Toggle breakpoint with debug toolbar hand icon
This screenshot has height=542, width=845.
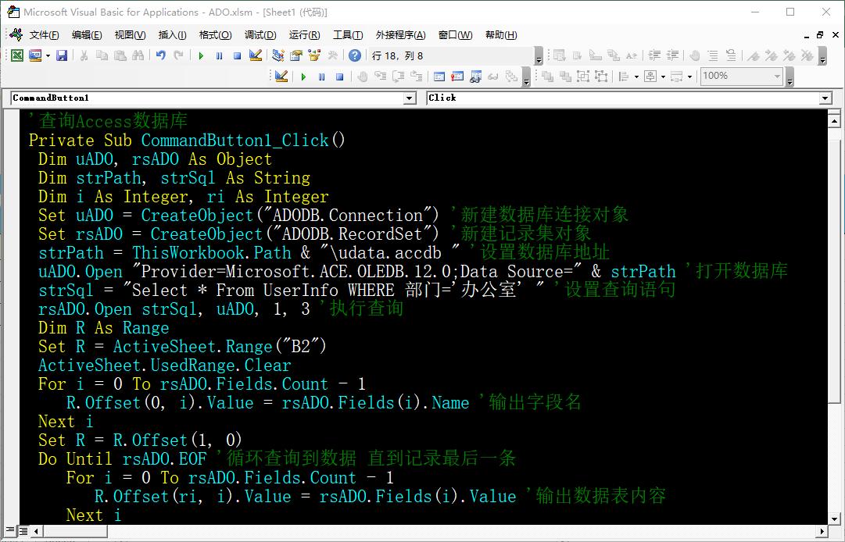(x=362, y=77)
